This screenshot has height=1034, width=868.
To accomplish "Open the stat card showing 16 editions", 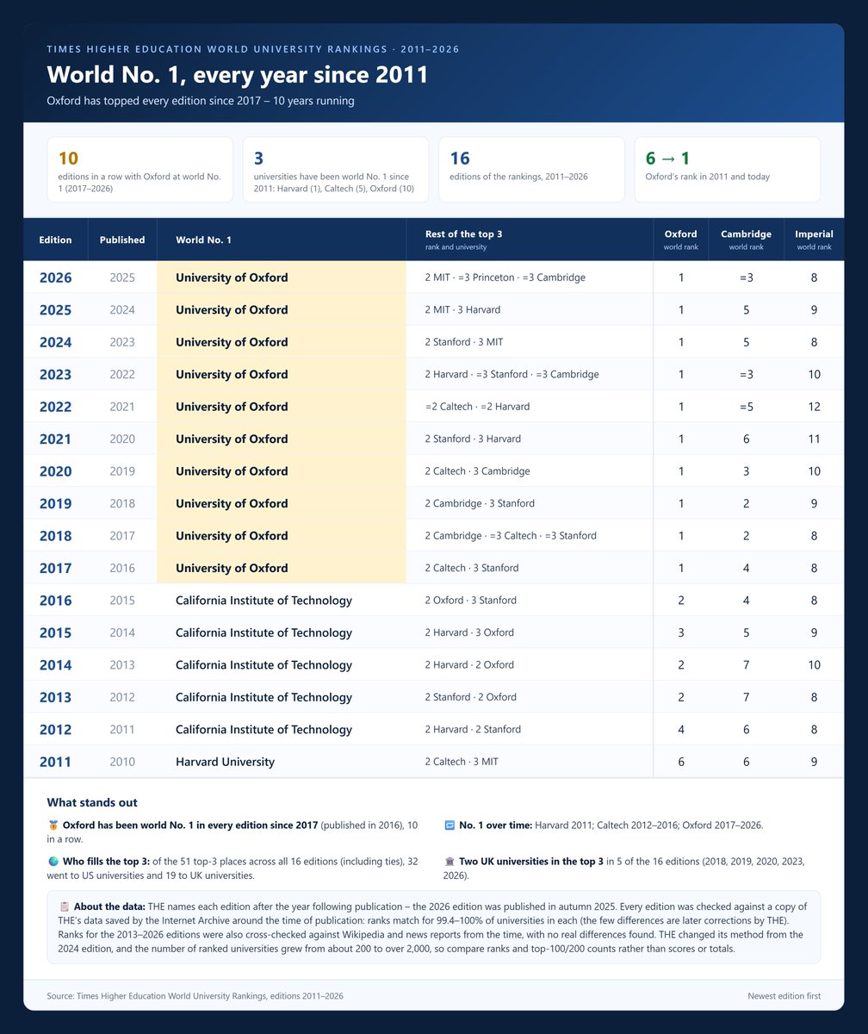I will click(531, 169).
